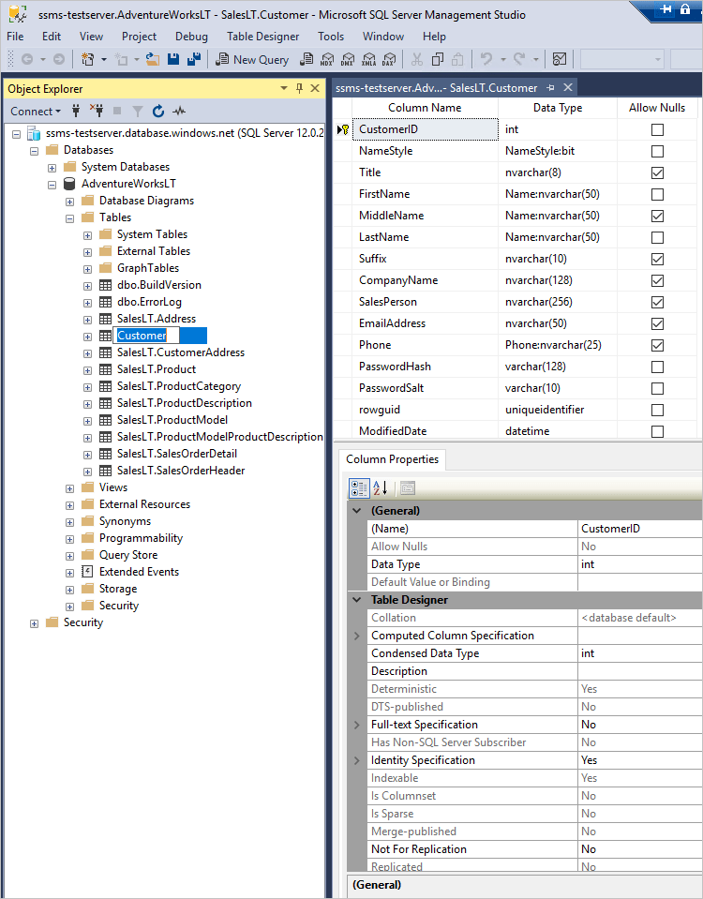The width and height of the screenshot is (703, 899).
Task: Collapse the AdventureWorksLT database node
Action: click(52, 185)
